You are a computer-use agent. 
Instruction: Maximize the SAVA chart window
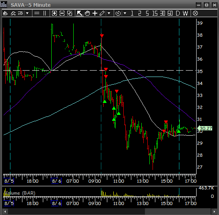point(207,5)
